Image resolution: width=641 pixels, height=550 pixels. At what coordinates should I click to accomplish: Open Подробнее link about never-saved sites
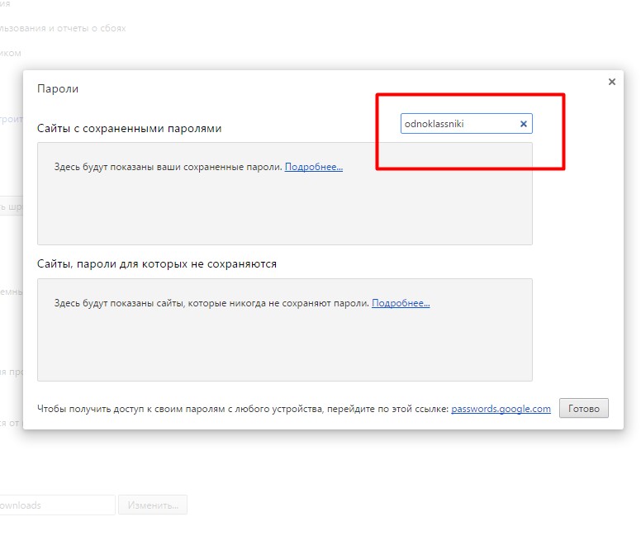point(401,303)
